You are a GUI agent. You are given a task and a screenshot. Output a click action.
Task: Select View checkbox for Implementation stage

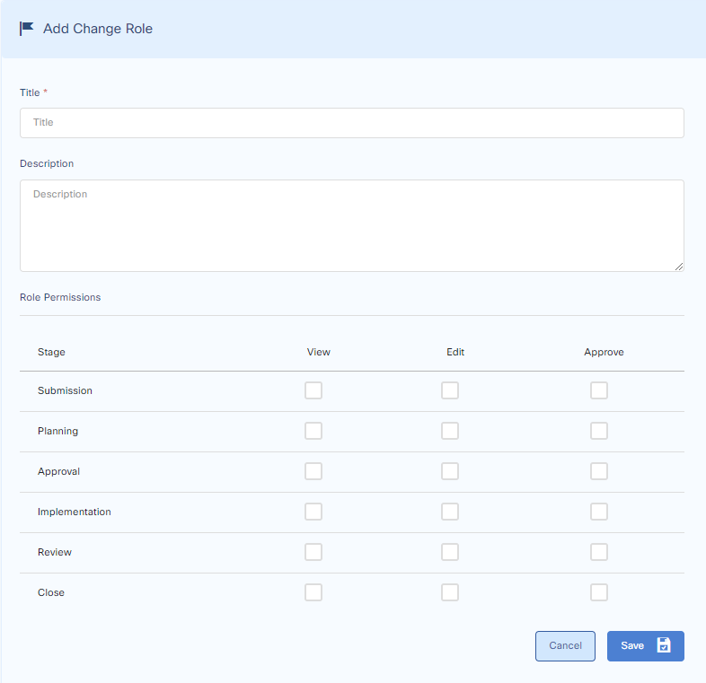(x=313, y=512)
